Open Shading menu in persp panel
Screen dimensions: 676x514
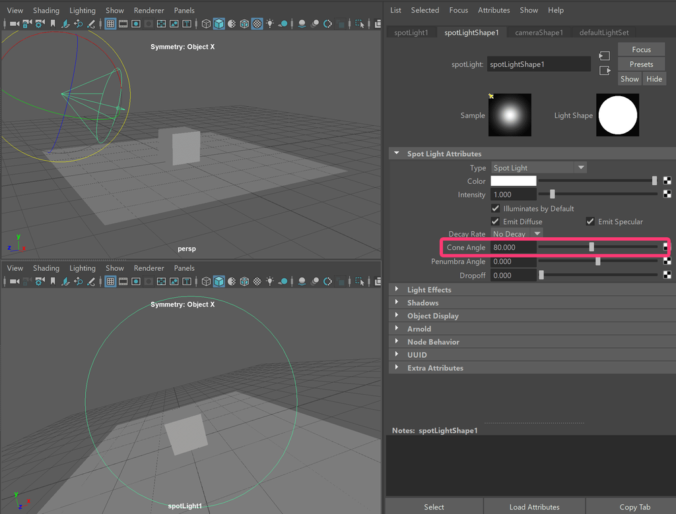pyautogui.click(x=46, y=11)
